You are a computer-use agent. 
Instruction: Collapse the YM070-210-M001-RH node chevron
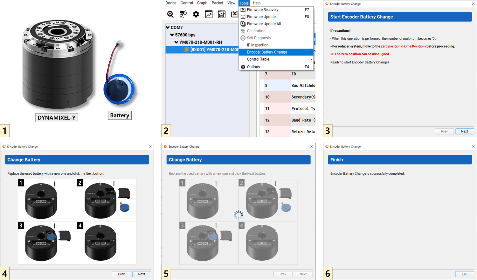point(176,42)
